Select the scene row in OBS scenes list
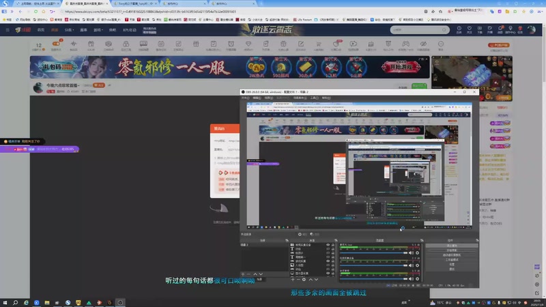The image size is (546, 307). click(x=264, y=245)
